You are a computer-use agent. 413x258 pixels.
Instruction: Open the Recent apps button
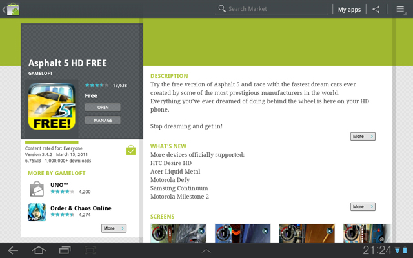[65, 250]
